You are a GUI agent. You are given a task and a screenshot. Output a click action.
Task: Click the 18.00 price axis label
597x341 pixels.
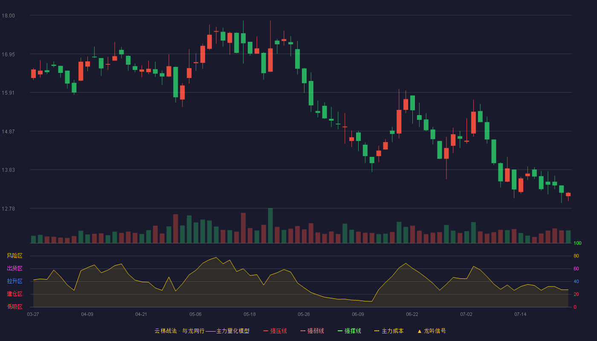click(8, 16)
